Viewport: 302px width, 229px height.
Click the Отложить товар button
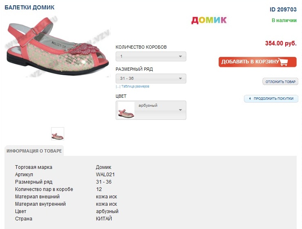point(280,82)
